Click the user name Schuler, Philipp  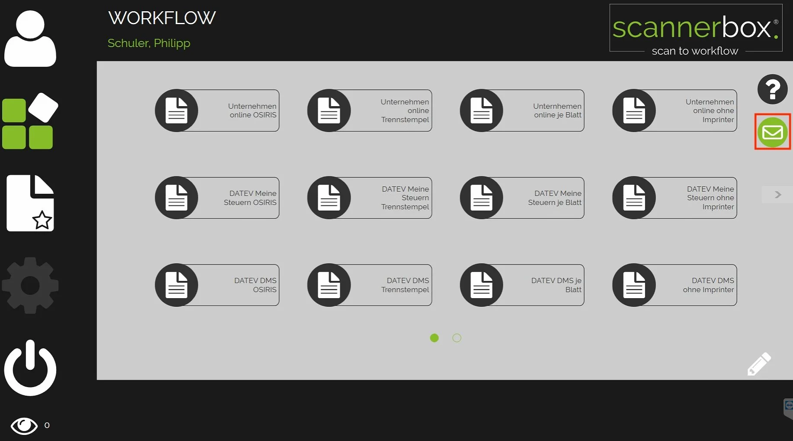[149, 43]
